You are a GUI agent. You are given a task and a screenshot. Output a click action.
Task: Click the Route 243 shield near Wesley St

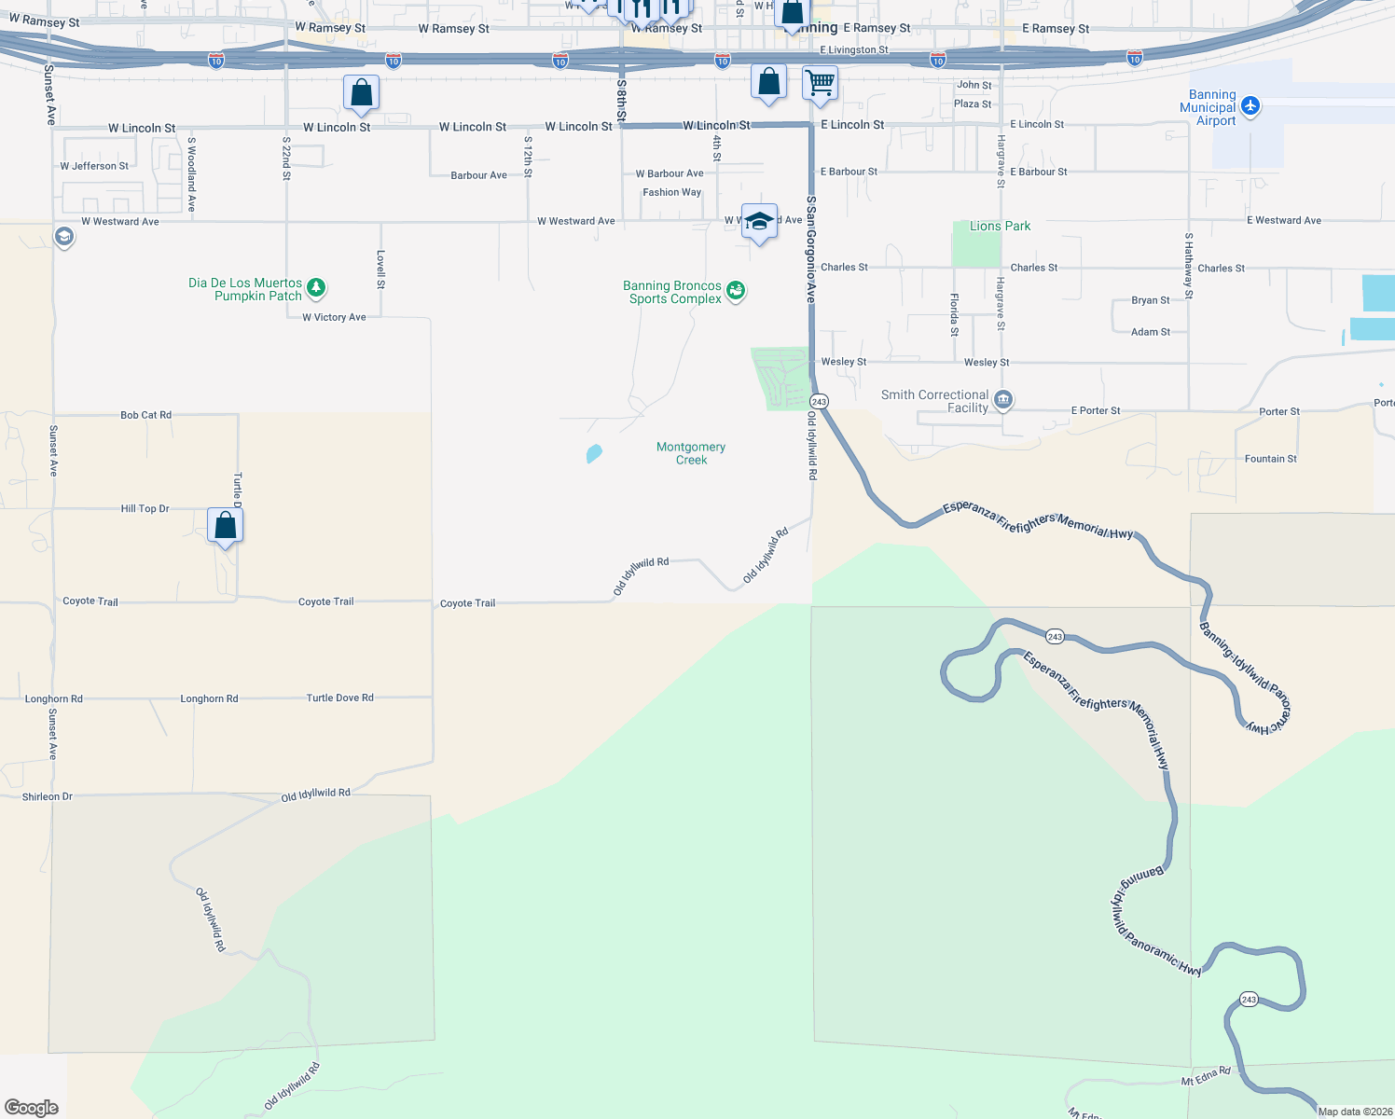coord(818,402)
